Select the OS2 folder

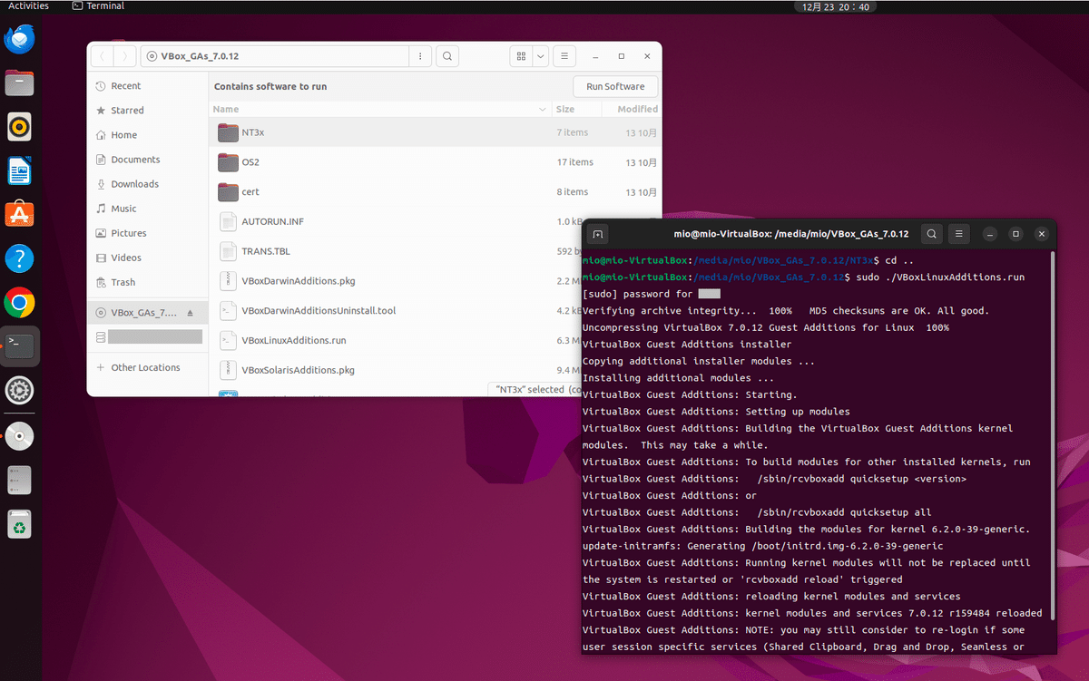pos(435,162)
